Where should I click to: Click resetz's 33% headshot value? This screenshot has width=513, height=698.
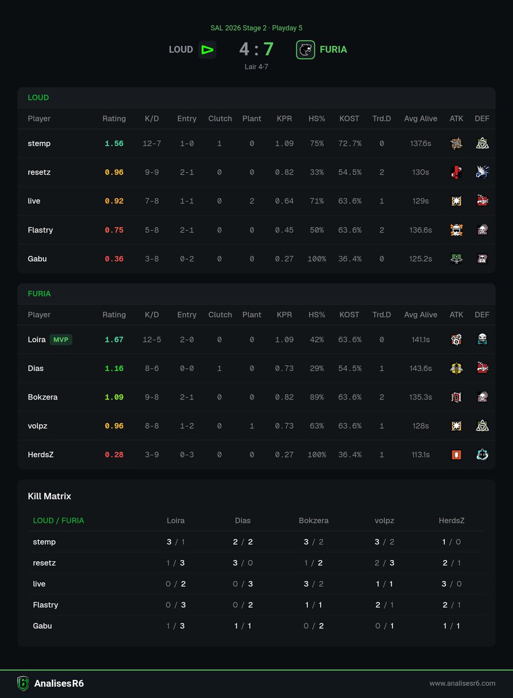[316, 173]
